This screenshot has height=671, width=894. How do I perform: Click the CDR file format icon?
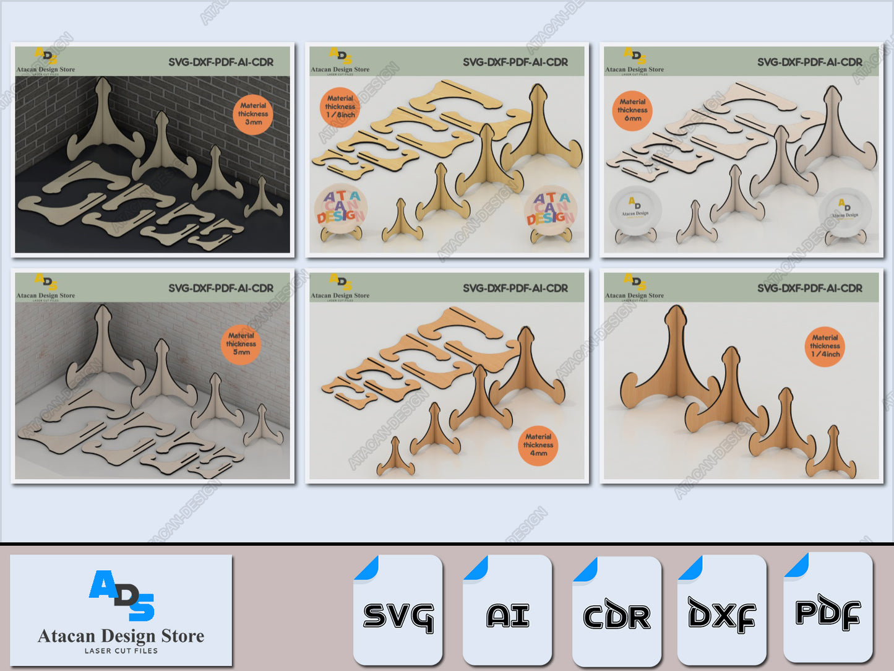(617, 611)
